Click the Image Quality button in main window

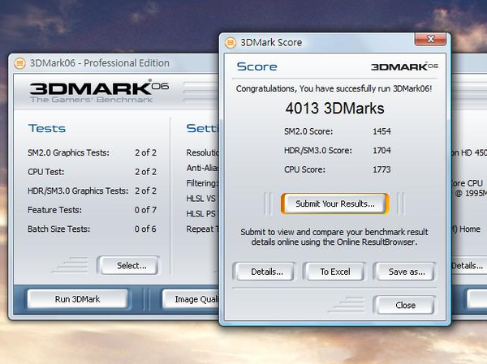tap(191, 299)
